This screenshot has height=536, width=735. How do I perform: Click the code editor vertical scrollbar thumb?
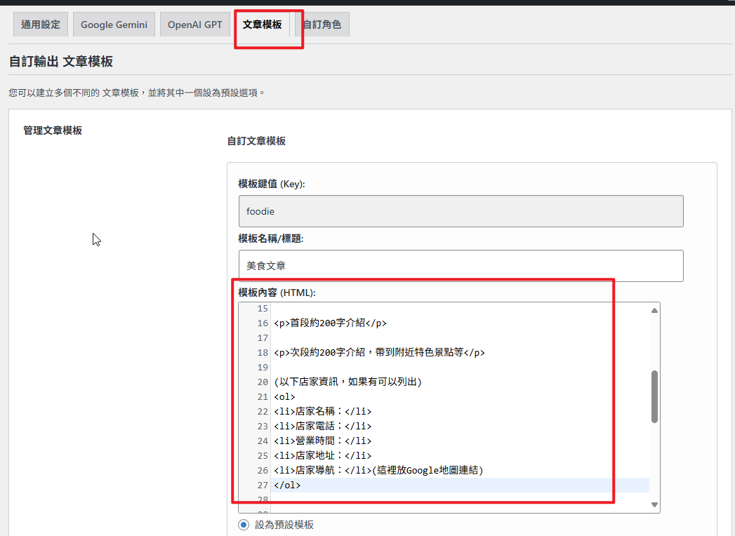(654, 396)
